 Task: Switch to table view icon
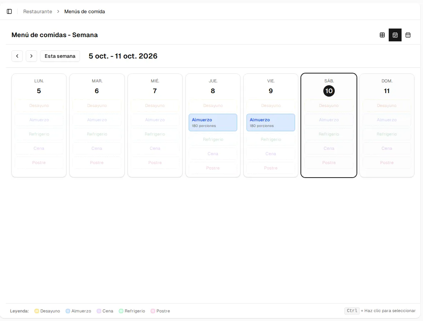(382, 35)
